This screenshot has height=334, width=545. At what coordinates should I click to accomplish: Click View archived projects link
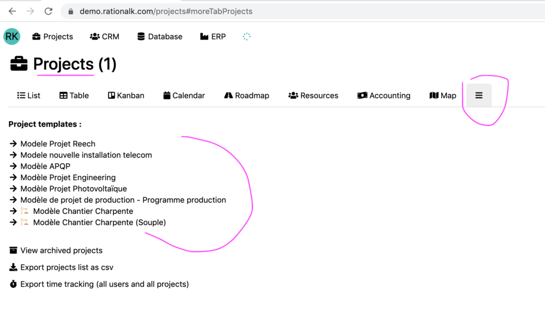point(61,250)
